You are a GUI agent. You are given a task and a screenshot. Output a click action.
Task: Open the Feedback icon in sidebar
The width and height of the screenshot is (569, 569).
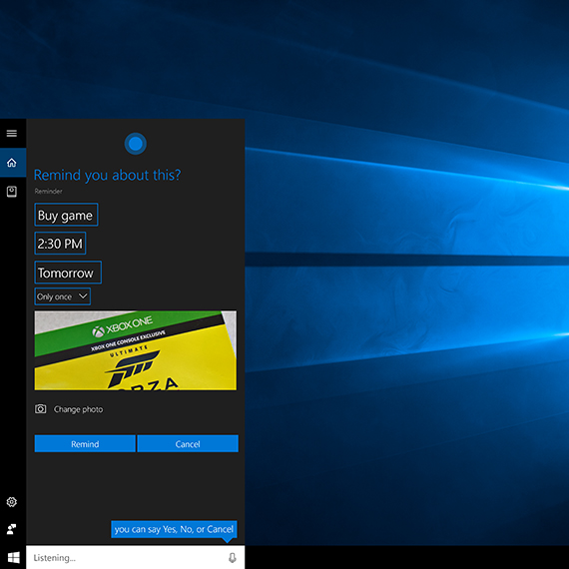12,529
